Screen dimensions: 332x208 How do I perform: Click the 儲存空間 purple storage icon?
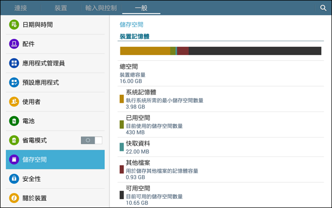(14, 159)
